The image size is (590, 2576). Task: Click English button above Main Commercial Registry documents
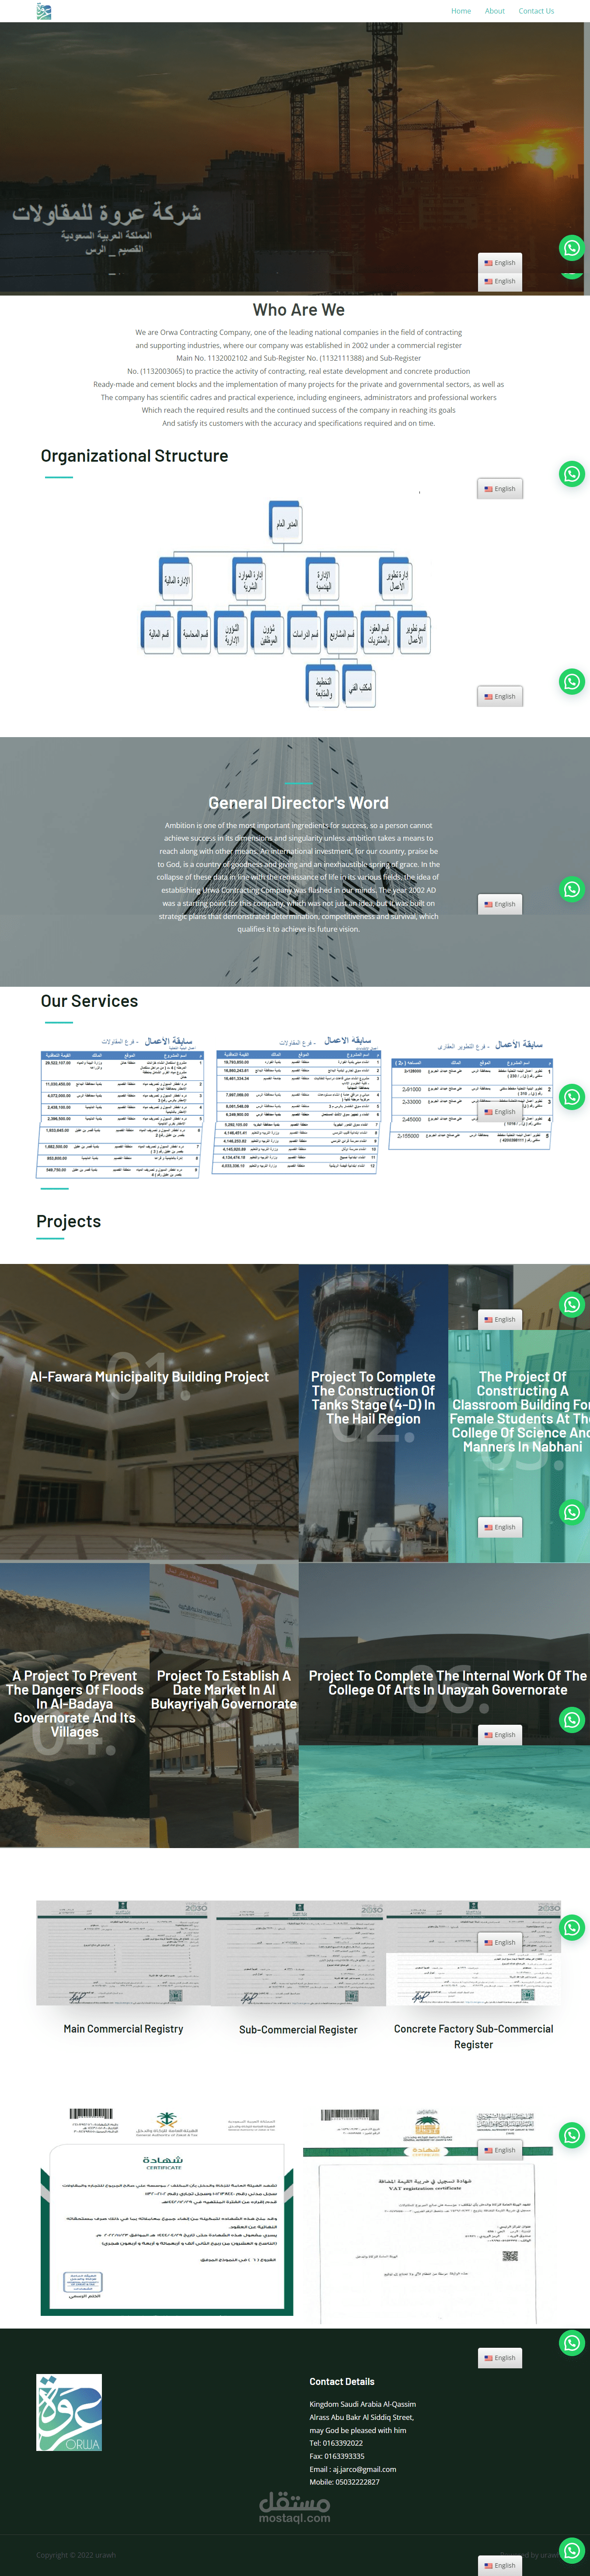500,1942
